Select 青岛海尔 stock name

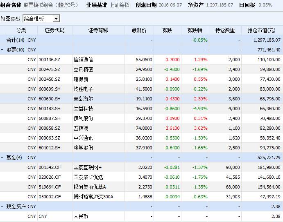tap(83, 99)
